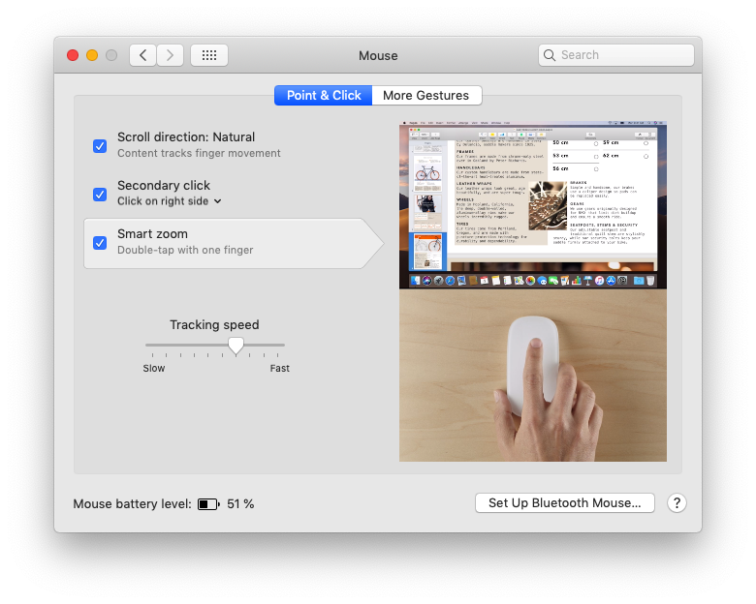Click the mouse battery level icon

(208, 504)
